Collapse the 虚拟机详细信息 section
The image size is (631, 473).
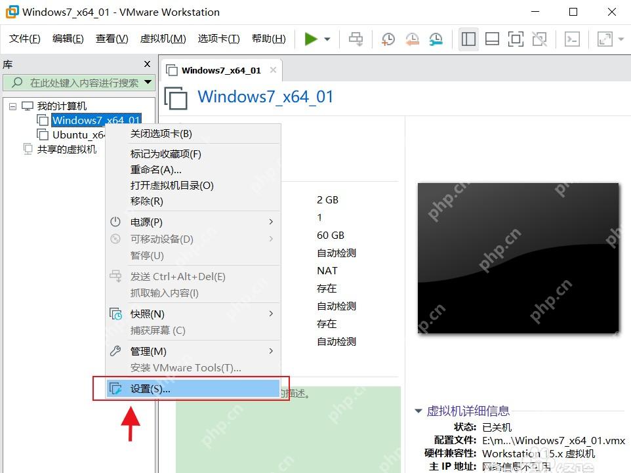pos(418,411)
